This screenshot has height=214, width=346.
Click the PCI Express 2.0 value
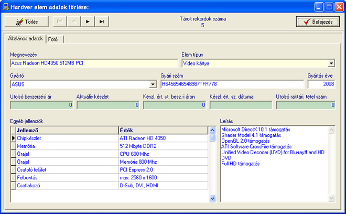163,170
